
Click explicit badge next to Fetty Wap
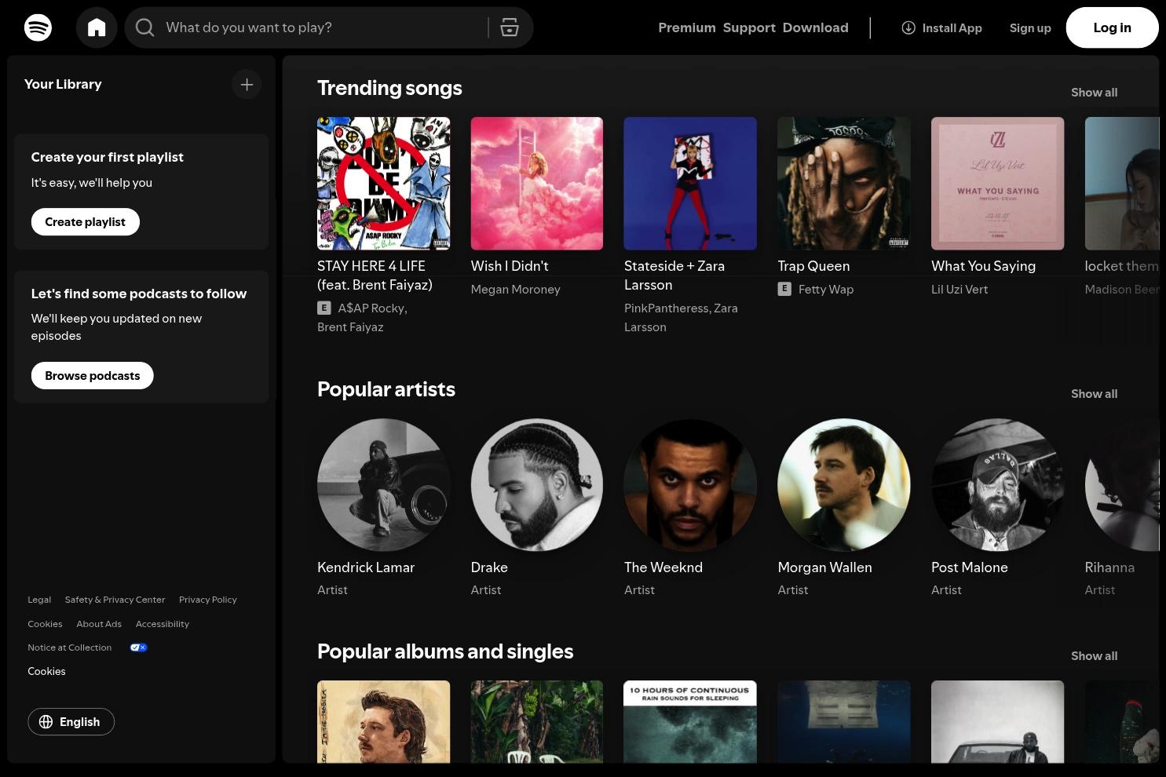(x=784, y=289)
